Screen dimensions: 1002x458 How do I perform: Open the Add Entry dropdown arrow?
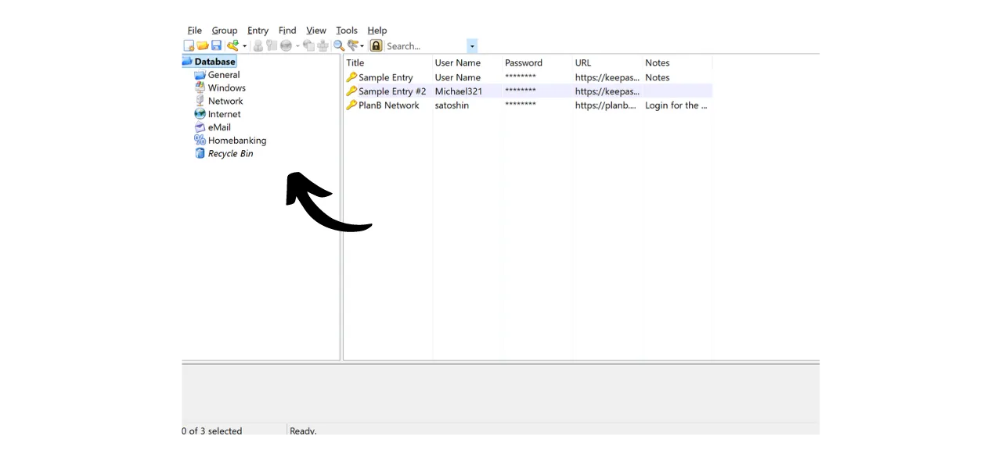[243, 45]
